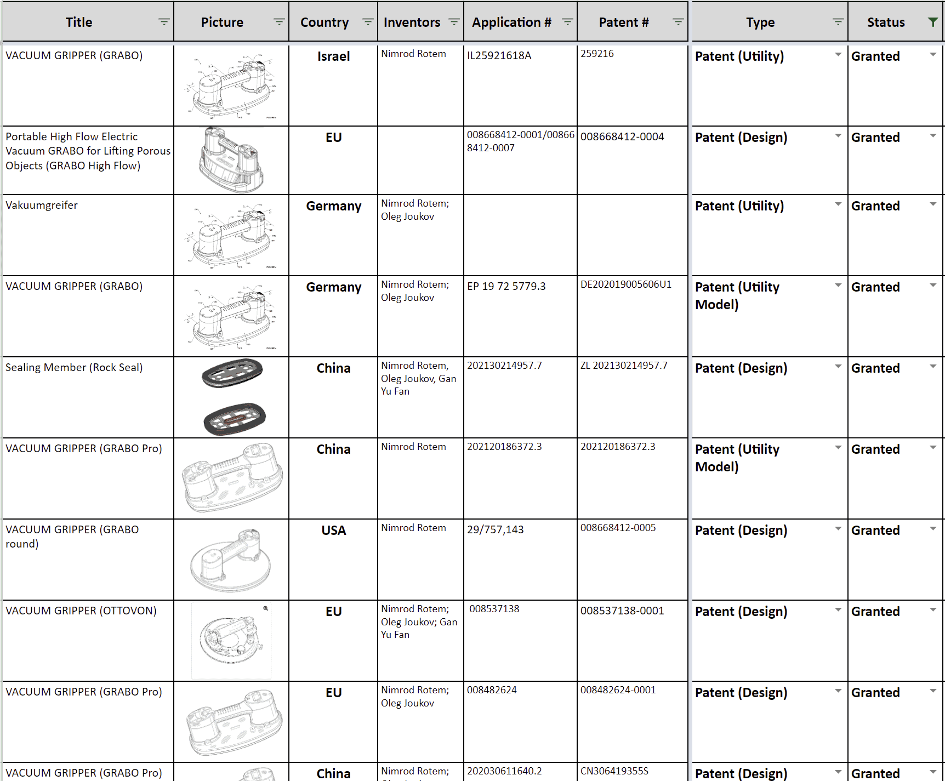Select Application # cell '008482624'
The image size is (945, 781).
pos(520,722)
